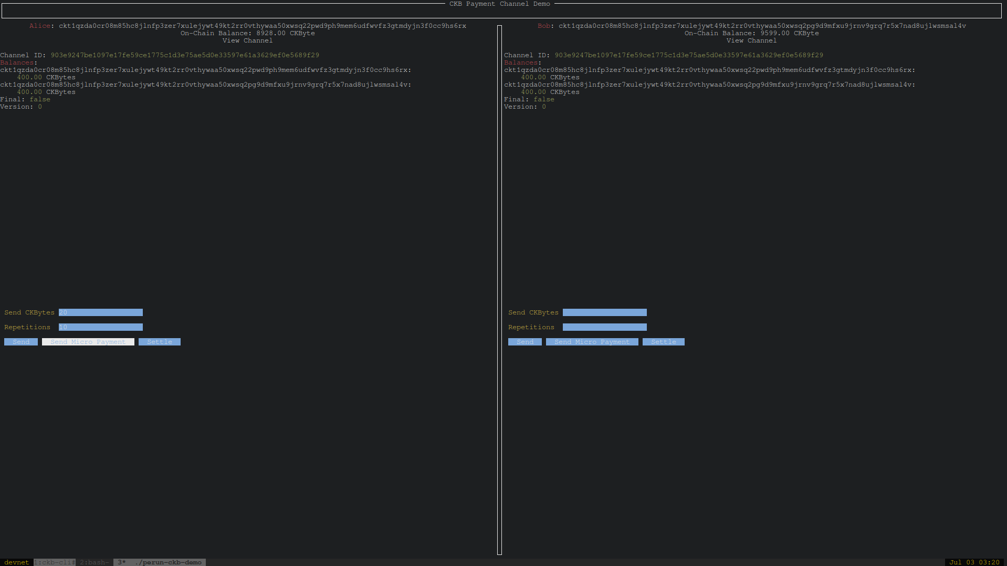Click Repetitions label in Bob's panel
The width and height of the screenshot is (1007, 566).
531,327
